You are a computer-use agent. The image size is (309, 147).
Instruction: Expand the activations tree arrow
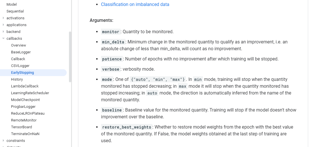pos(3,18)
